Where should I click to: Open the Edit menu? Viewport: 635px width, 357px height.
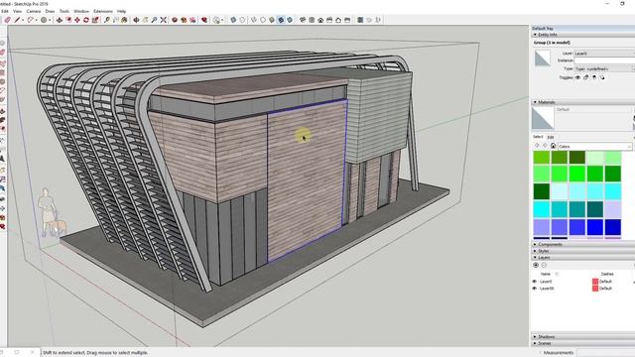coord(4,11)
